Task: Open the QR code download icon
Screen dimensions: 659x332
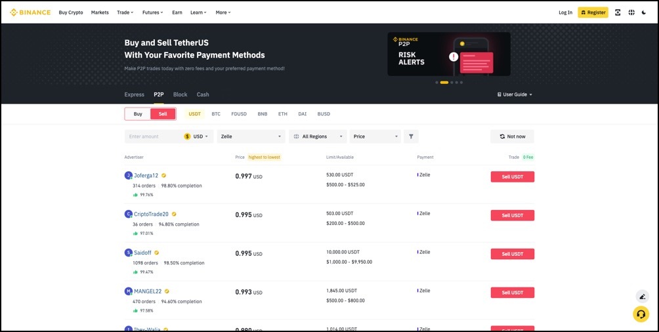Action: pos(618,12)
